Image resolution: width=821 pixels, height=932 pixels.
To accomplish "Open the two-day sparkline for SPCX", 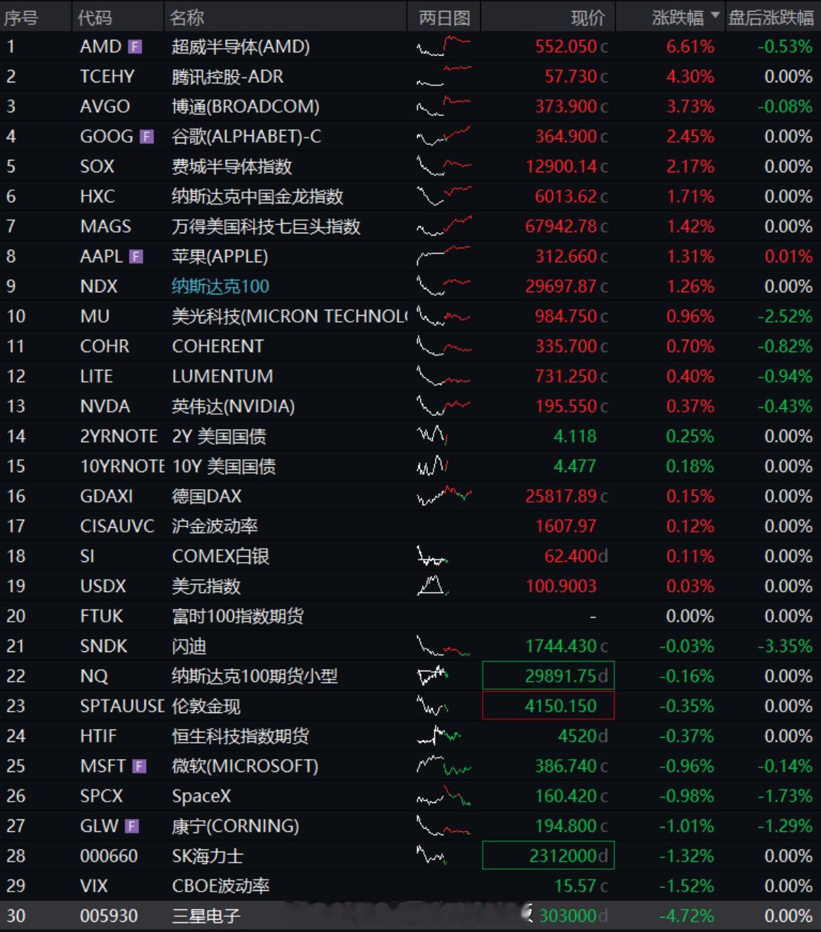I will [x=444, y=796].
